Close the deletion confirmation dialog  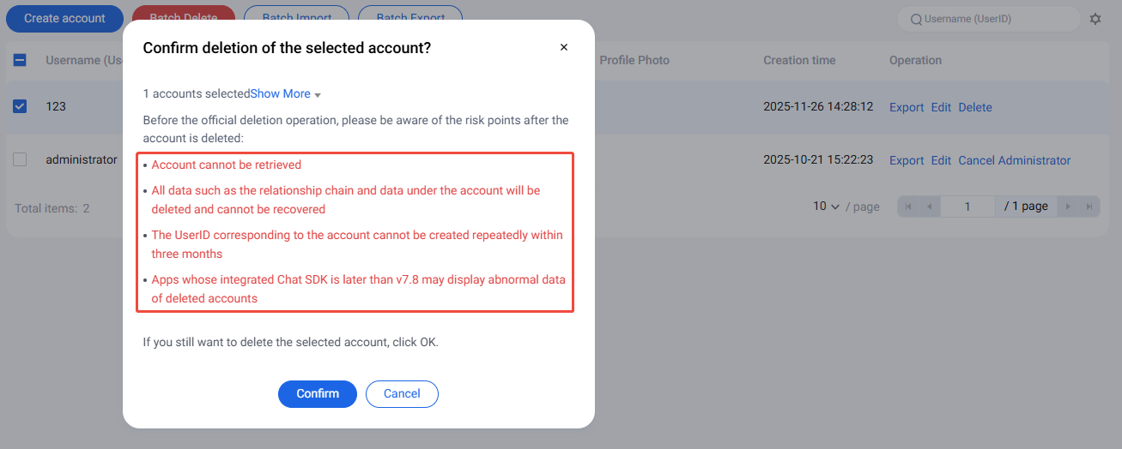tap(564, 48)
